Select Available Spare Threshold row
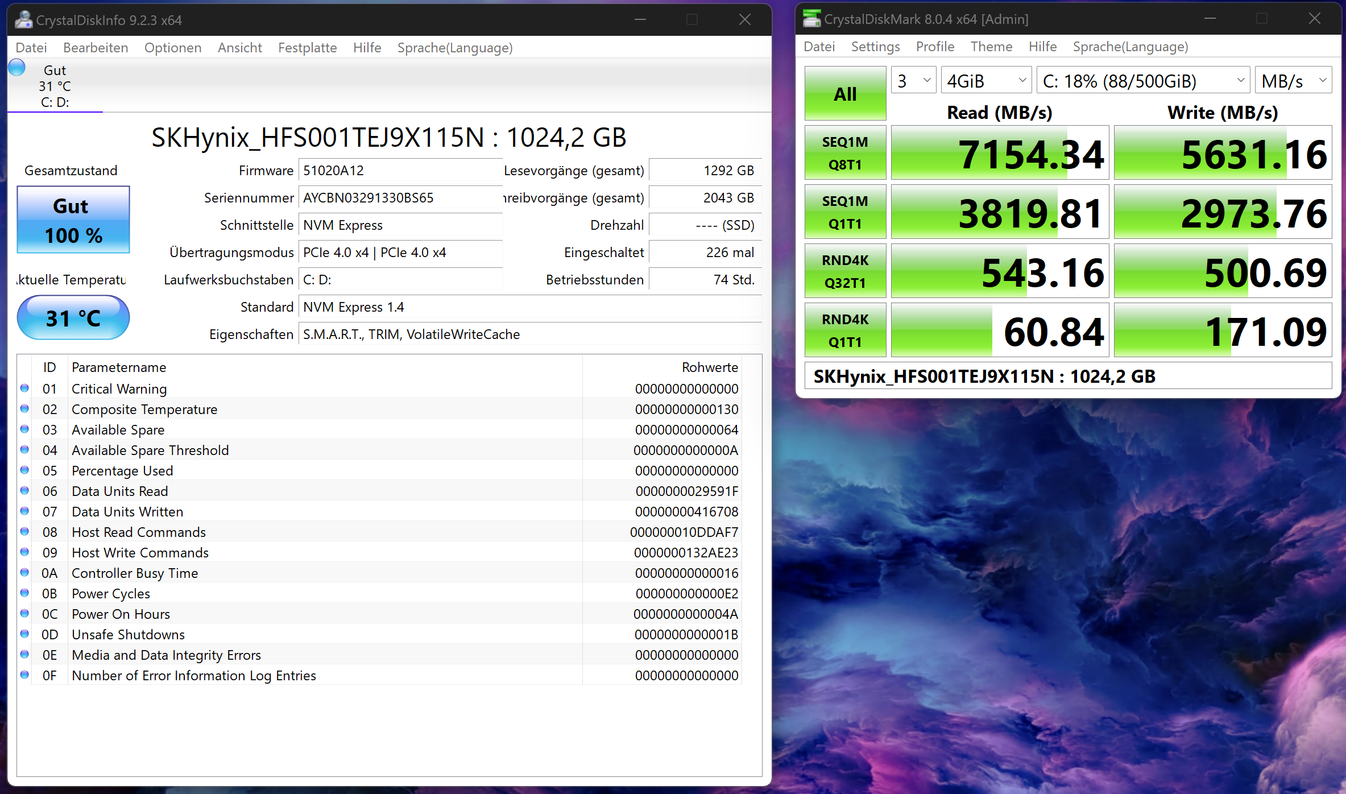The image size is (1346, 794). [380, 450]
